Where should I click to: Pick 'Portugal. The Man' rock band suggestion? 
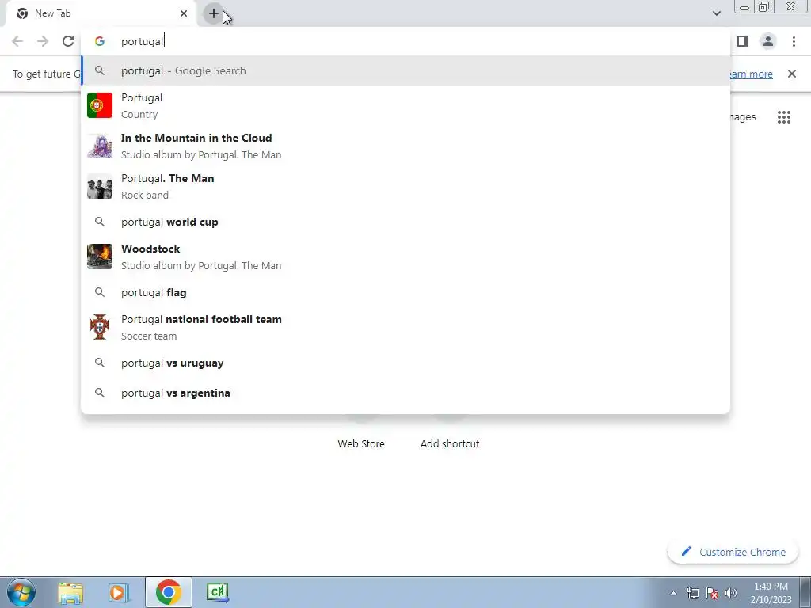pos(405,186)
